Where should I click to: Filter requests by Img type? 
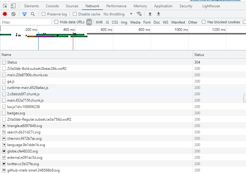124,22
